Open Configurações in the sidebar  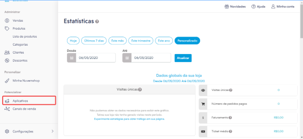click(x=23, y=132)
